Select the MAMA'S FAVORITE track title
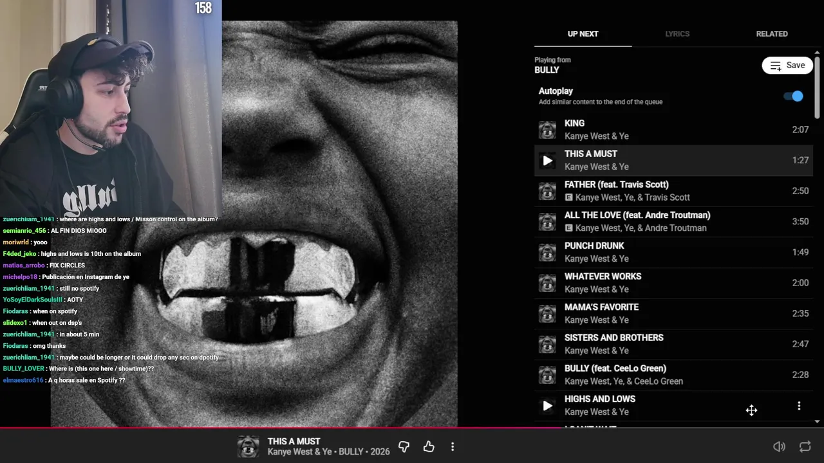The image size is (824, 463). coord(601,307)
